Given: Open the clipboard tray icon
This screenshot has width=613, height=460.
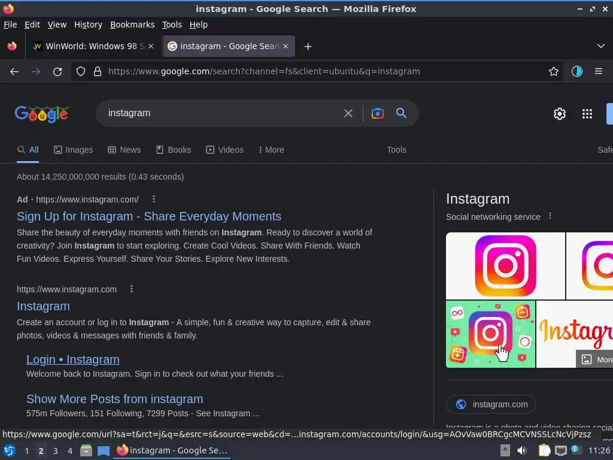Looking at the screenshot, I should point(544,451).
